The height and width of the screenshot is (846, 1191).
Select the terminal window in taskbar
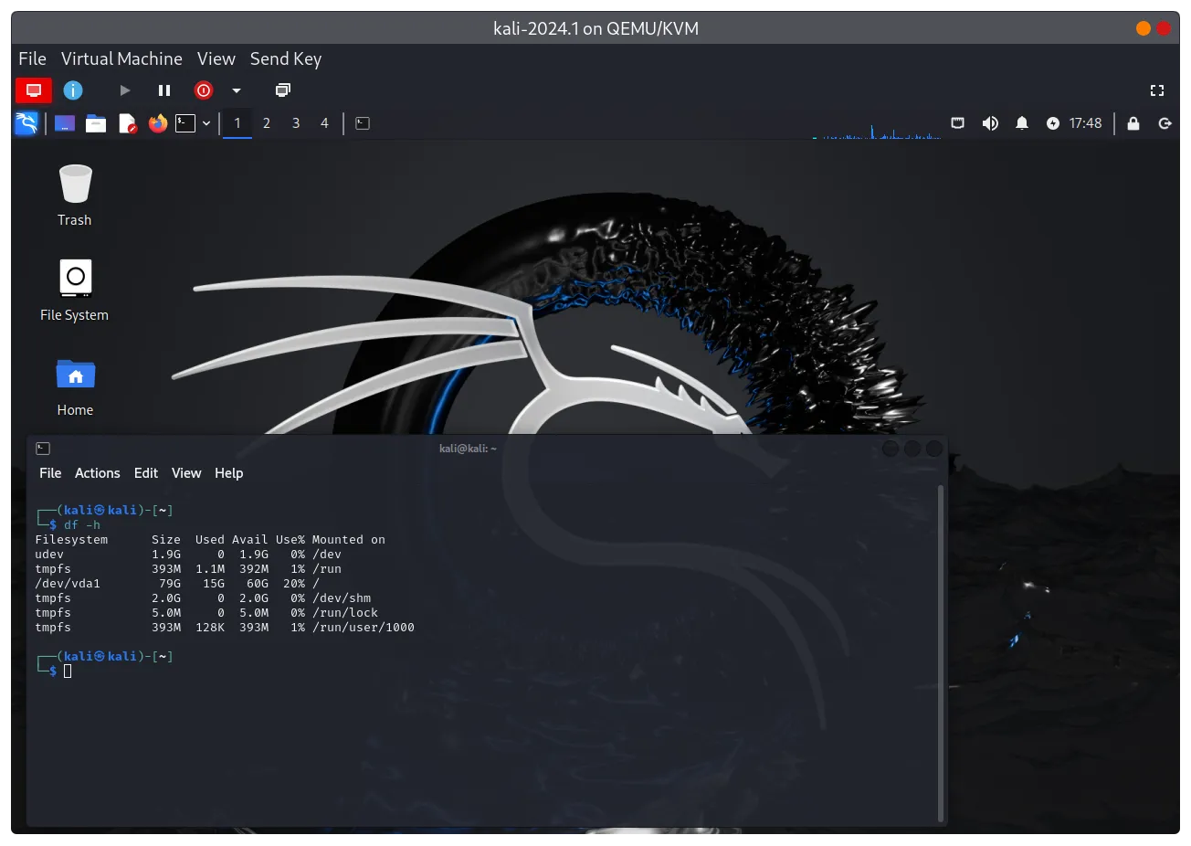click(x=363, y=123)
